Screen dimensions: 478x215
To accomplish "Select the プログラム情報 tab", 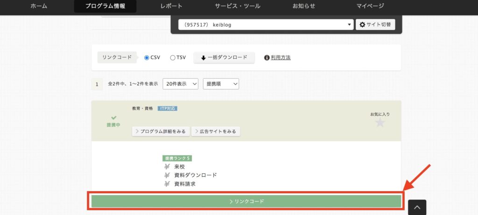I will (x=105, y=6).
